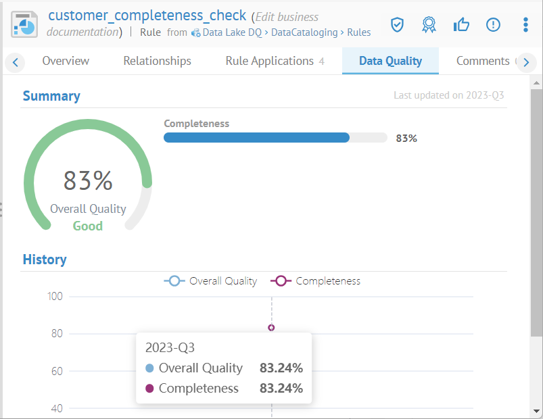Click the exclamation warning icon
543x419 pixels.
494,25
